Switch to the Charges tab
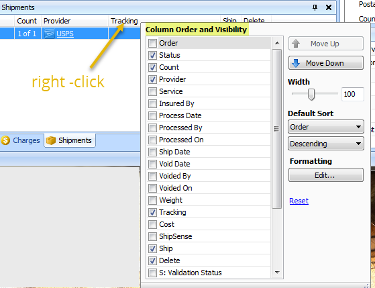Screen dimensions: 375x288 [21, 140]
